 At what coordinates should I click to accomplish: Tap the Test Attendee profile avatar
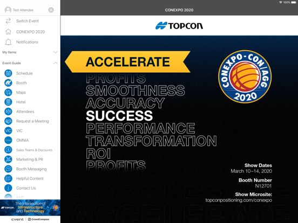[8, 10]
